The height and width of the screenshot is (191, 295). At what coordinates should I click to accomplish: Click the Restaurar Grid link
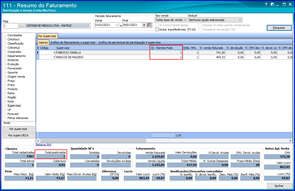(x=44, y=145)
